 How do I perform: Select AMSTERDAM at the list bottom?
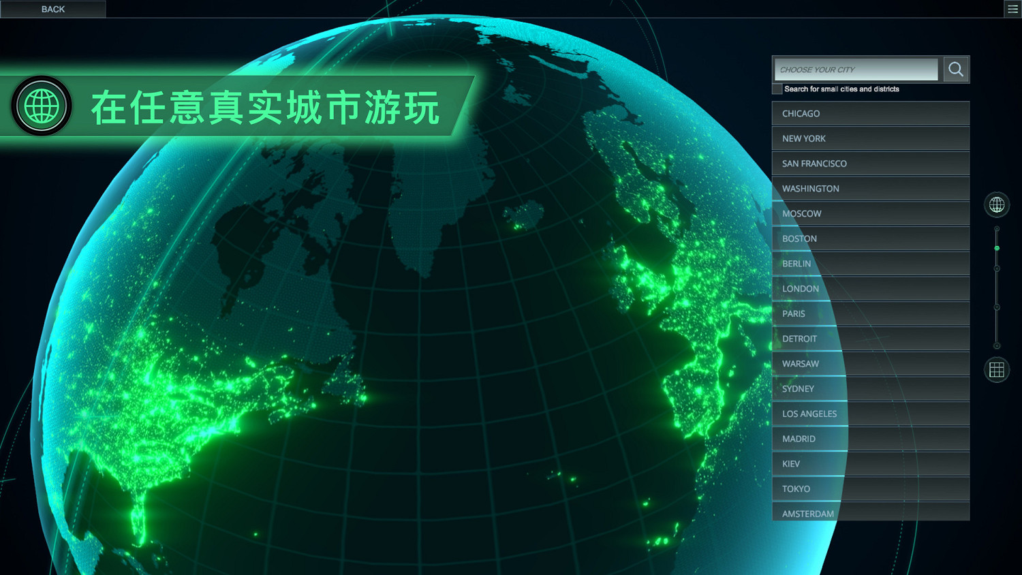870,513
